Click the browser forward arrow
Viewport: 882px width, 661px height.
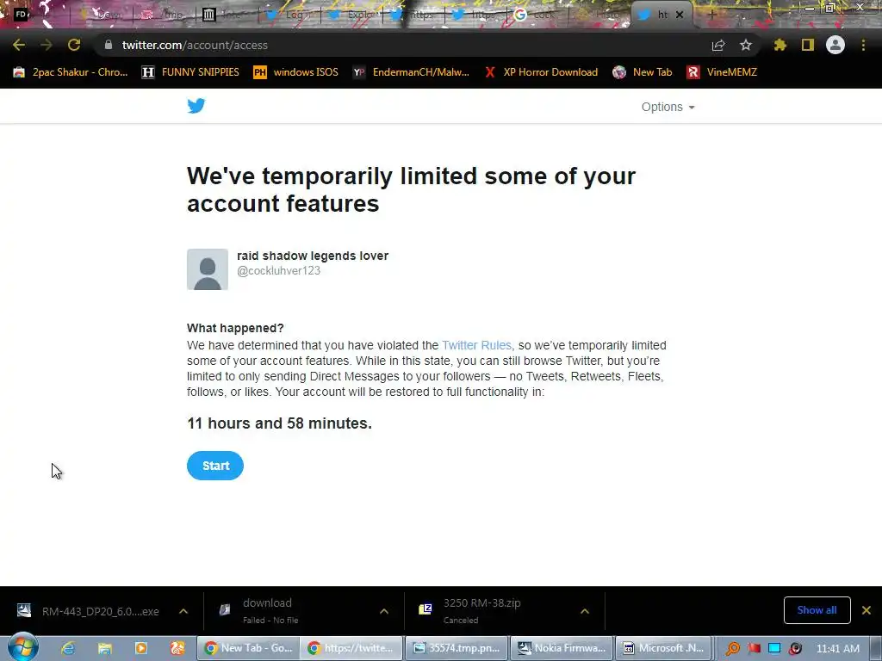(47, 45)
